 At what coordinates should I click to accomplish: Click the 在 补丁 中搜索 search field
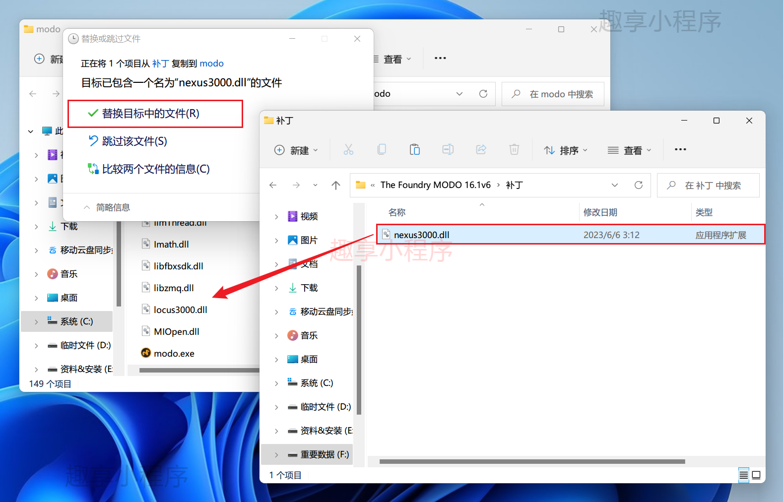tap(708, 186)
